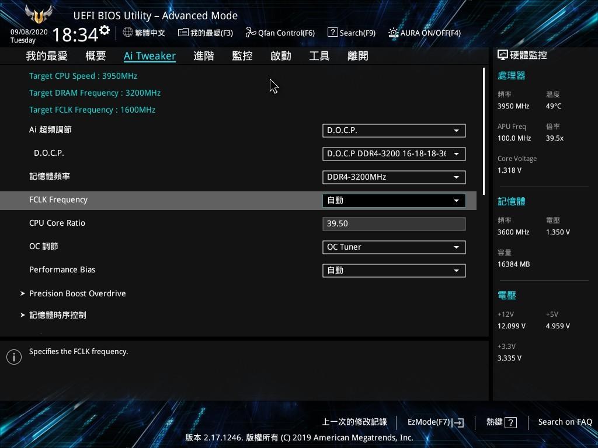This screenshot has height=448, width=598.
Task: Open the 記憶體頻率 DDR4-3200MHz dropdown
Action: [394, 177]
